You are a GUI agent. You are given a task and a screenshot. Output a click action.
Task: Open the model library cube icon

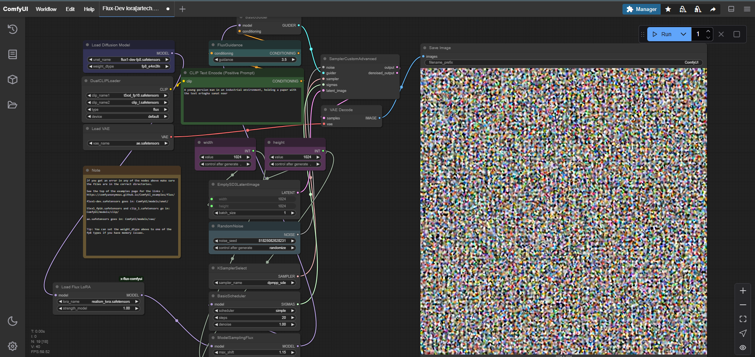[13, 80]
